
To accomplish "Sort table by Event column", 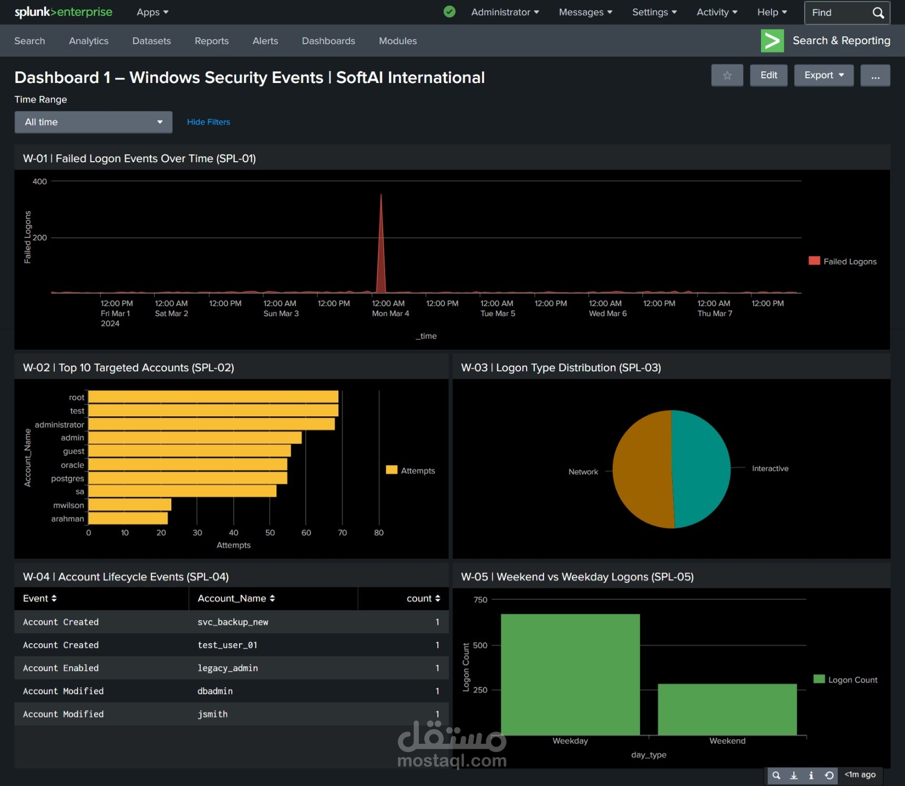I will click(x=40, y=598).
